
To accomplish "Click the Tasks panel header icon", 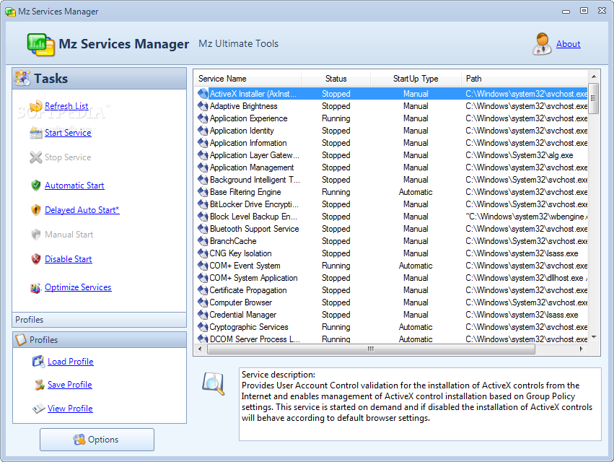I will point(22,78).
